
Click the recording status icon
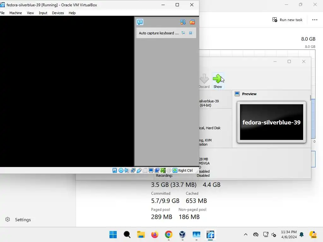[x=157, y=170]
